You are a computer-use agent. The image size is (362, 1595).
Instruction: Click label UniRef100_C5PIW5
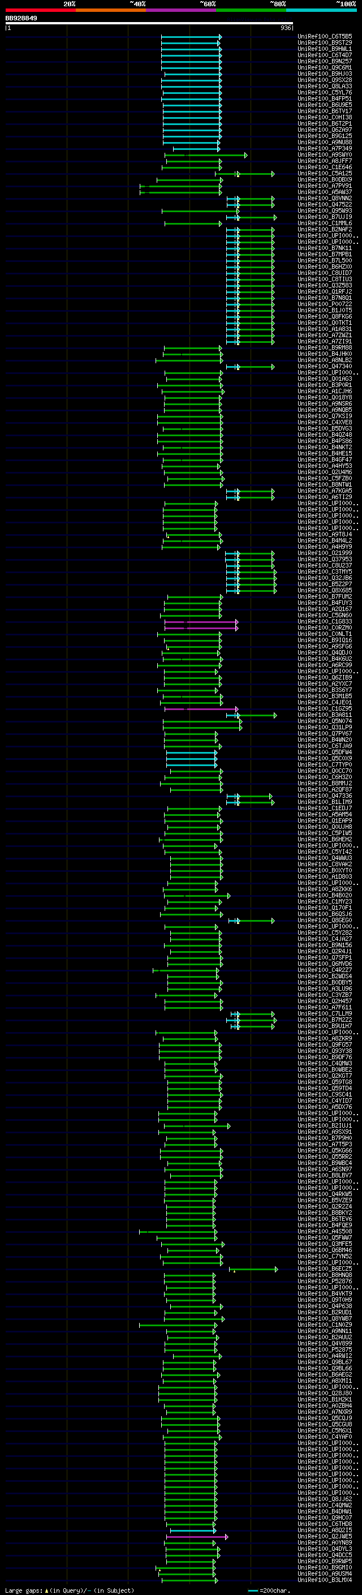[325, 833]
